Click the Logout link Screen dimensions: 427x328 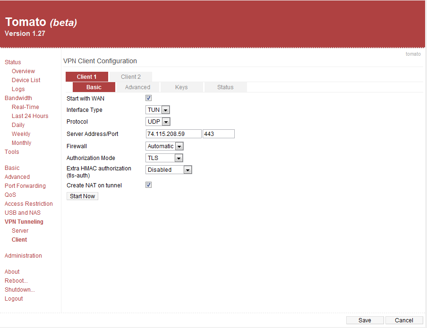coord(14,299)
